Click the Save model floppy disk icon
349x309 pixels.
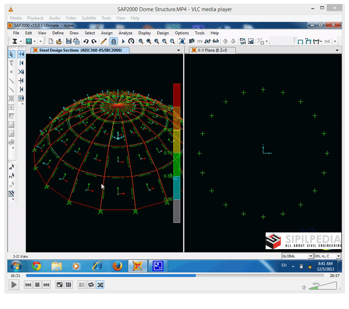(x=69, y=41)
